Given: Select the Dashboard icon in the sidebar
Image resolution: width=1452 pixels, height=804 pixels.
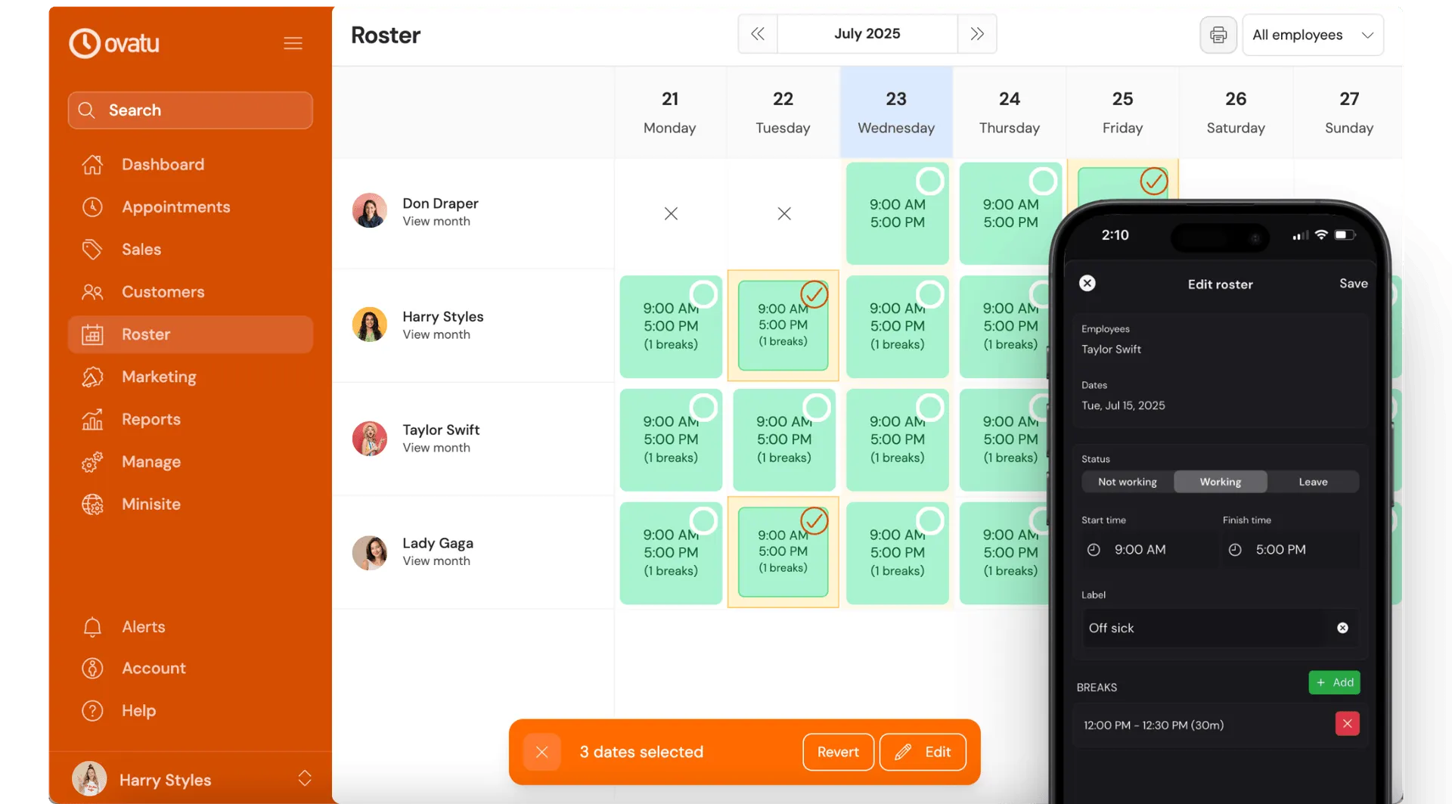Looking at the screenshot, I should 92,164.
